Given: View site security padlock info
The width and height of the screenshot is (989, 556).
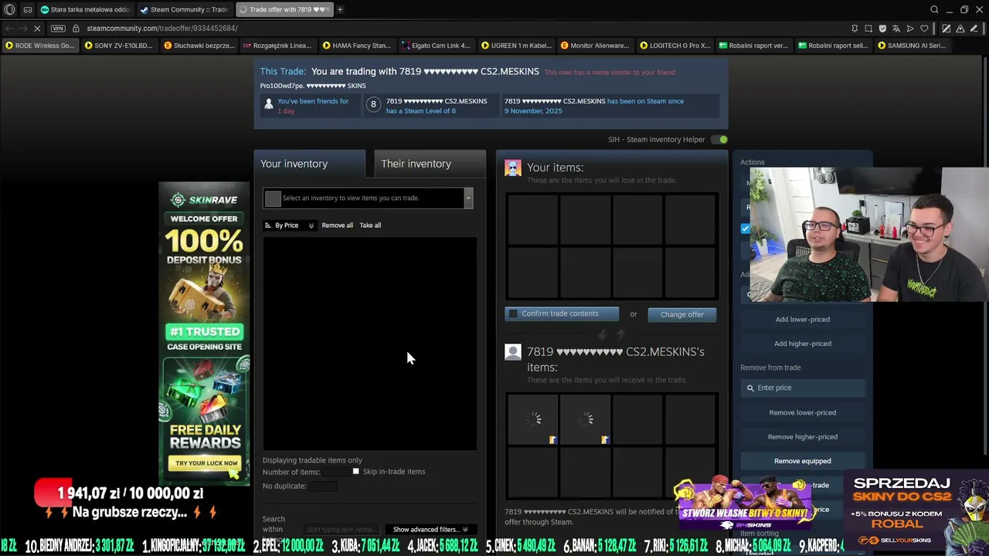Looking at the screenshot, I should (x=76, y=29).
